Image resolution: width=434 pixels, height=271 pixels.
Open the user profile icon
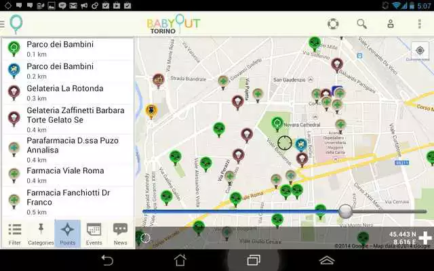[x=391, y=24]
